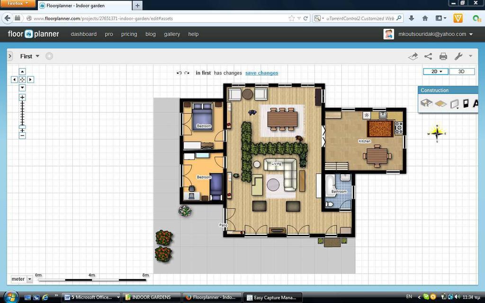Adjust the zoom slider handle
The image size is (485, 303).
pos(22,127)
